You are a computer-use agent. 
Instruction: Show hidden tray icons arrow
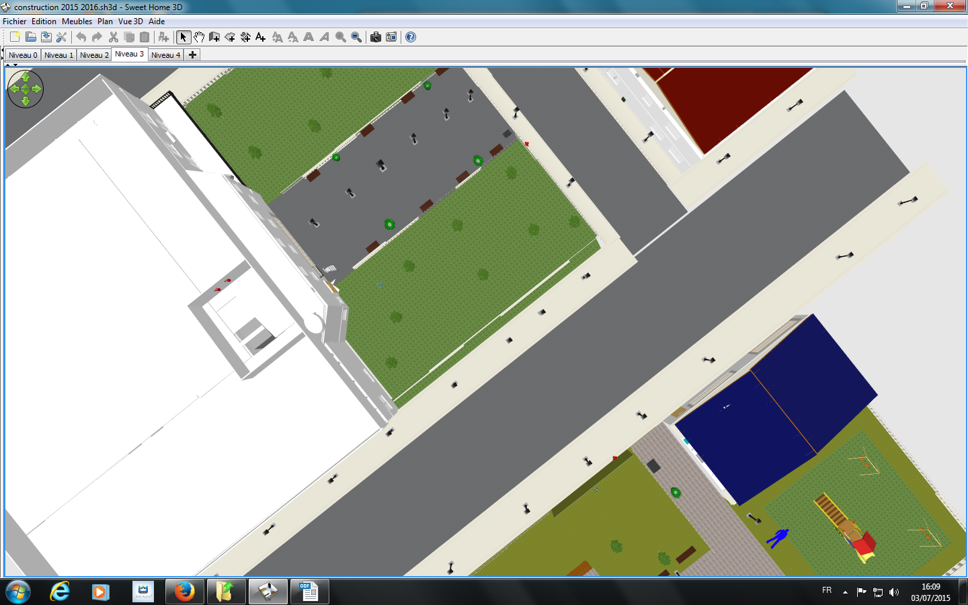845,592
